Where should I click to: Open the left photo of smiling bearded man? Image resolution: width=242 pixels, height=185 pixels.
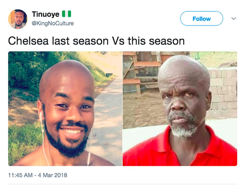coord(65,108)
